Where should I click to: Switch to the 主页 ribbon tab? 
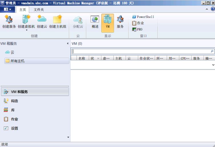click(23, 10)
